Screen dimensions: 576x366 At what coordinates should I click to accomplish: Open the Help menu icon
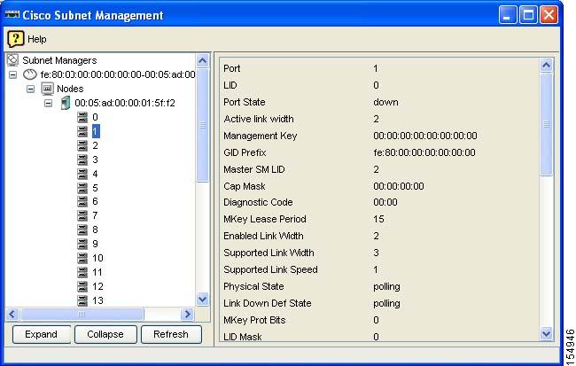pos(16,39)
